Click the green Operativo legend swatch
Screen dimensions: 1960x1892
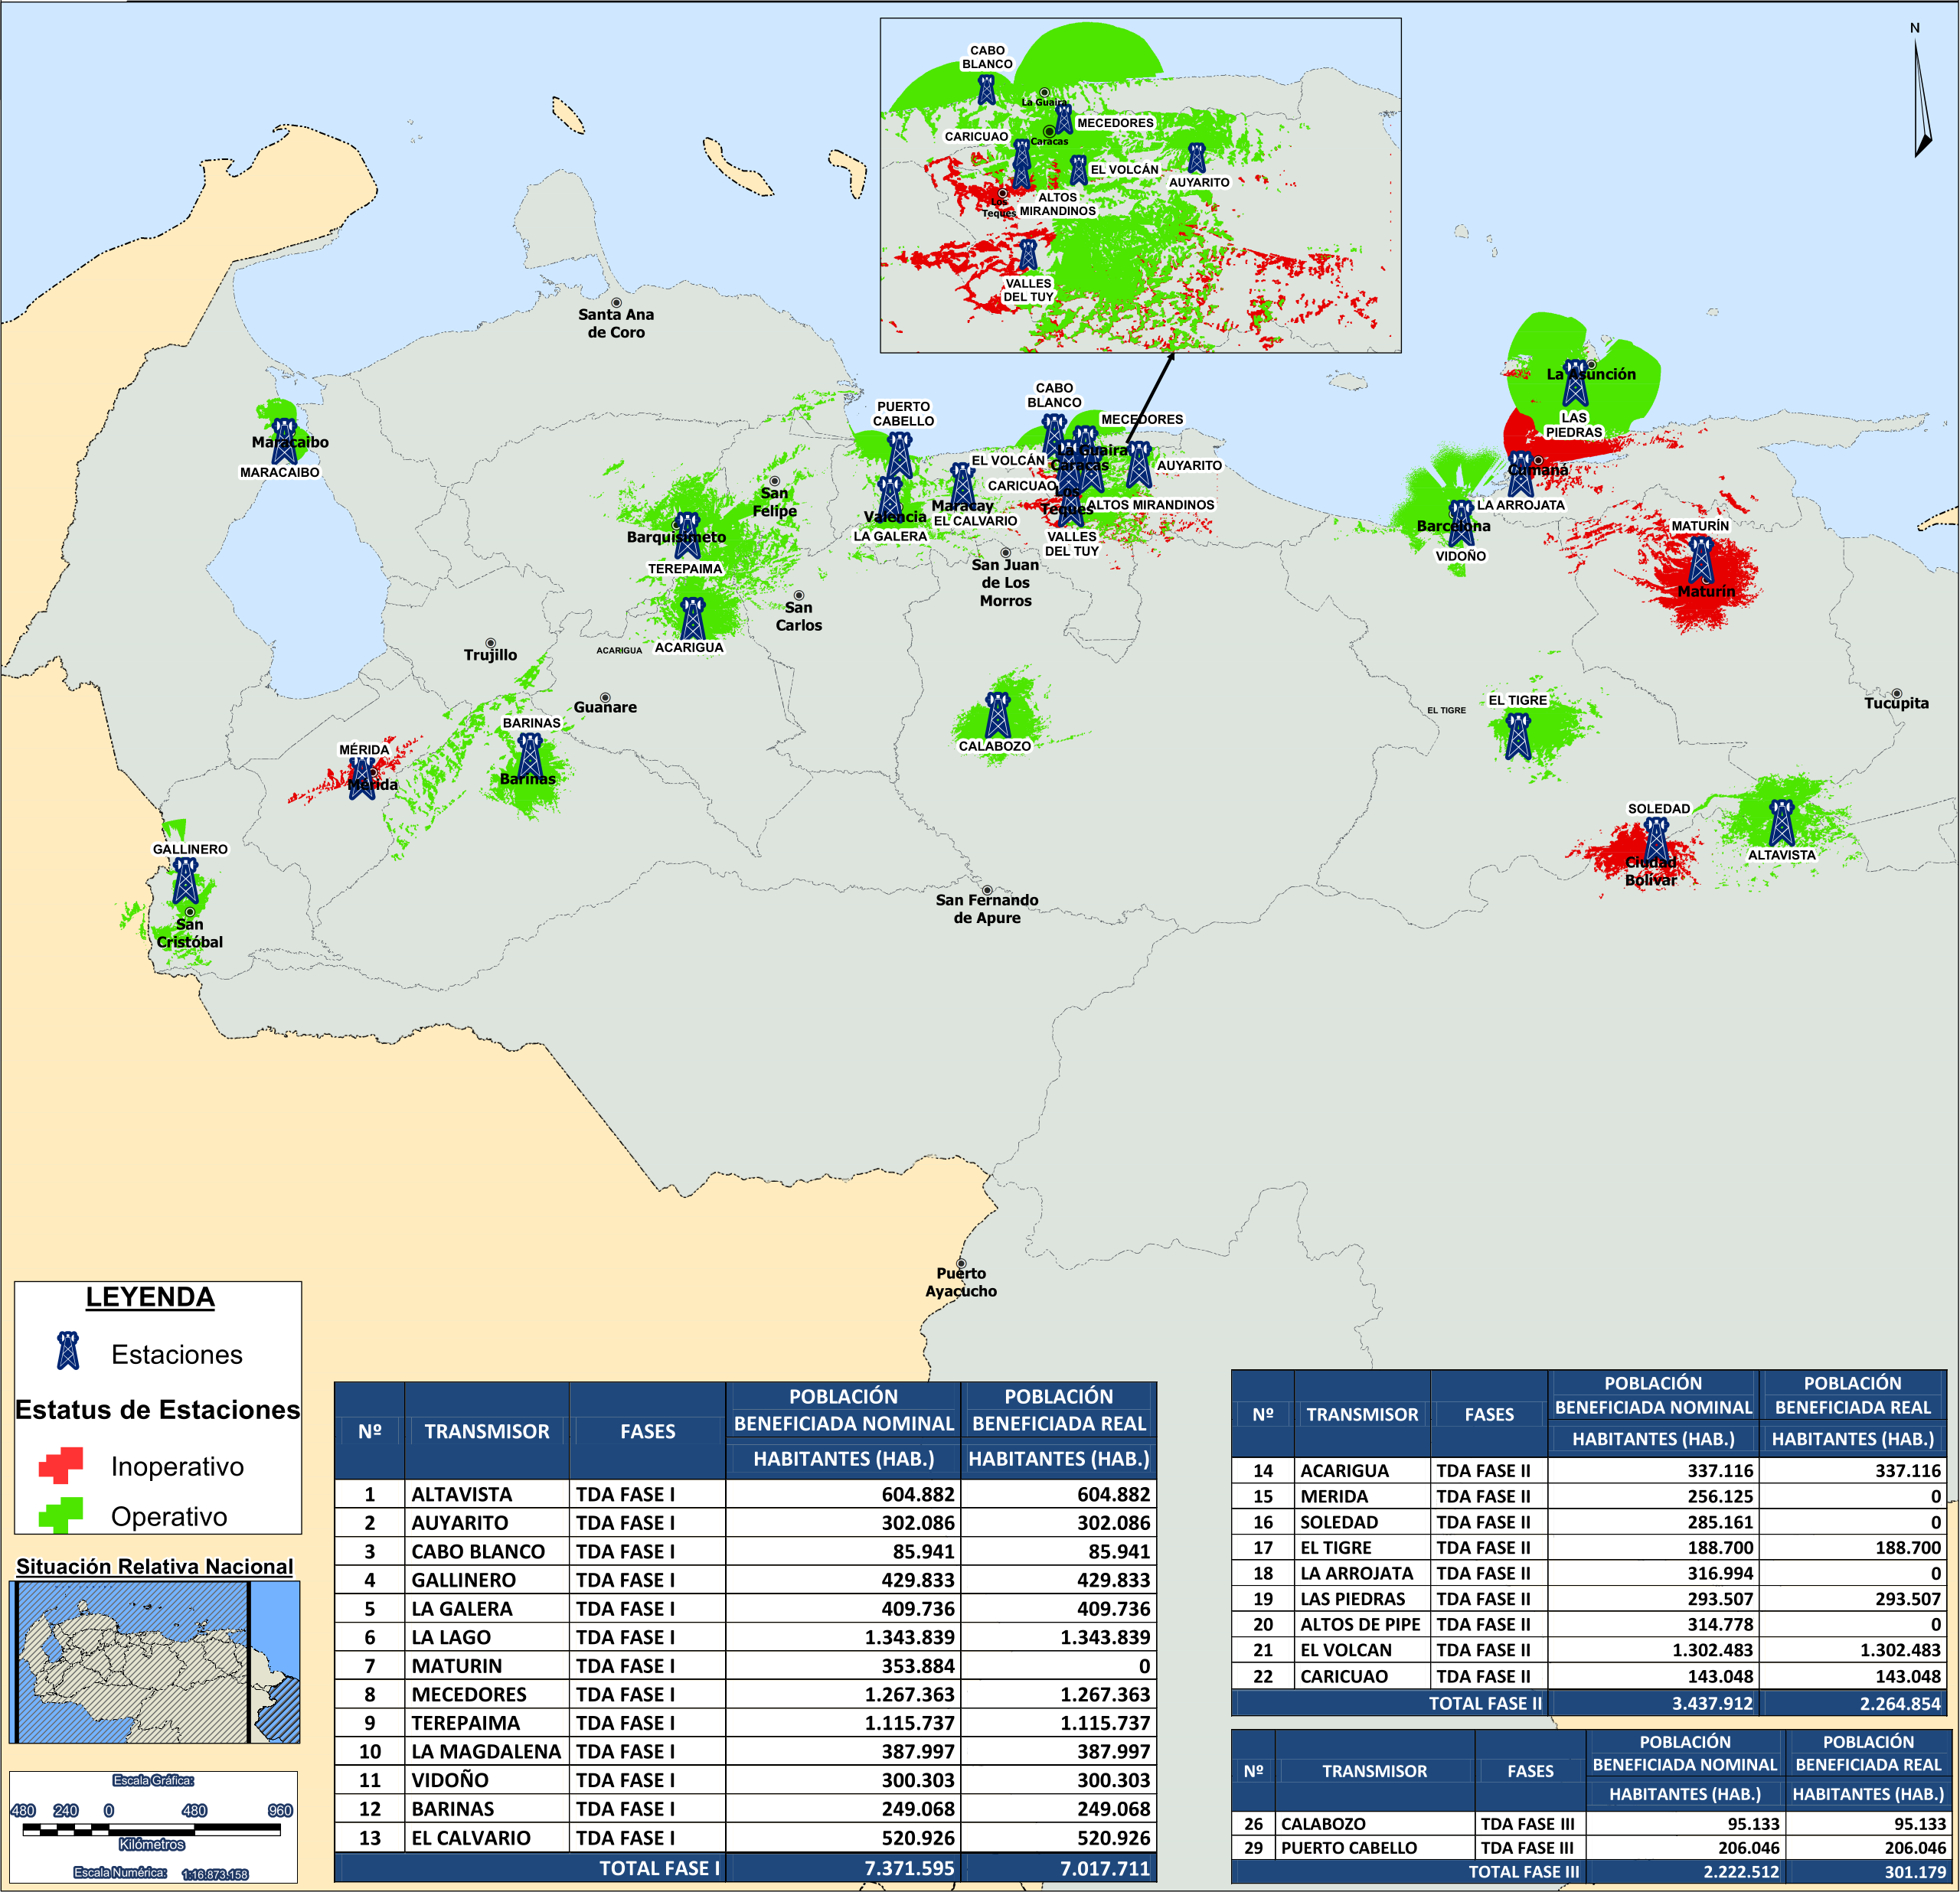[x=61, y=1514]
